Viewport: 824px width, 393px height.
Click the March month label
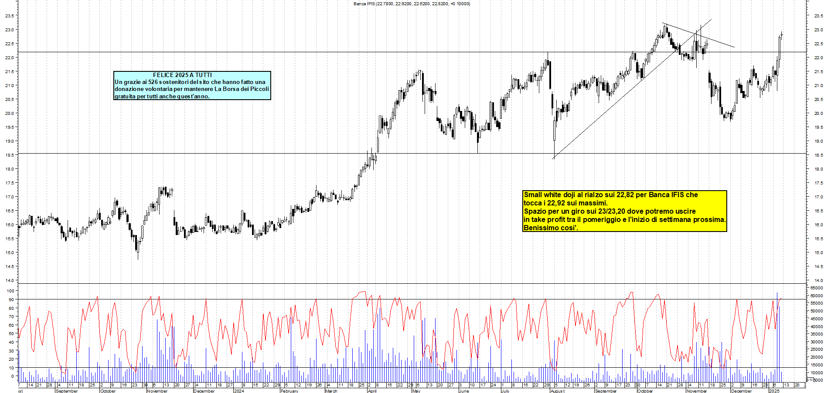(x=331, y=391)
